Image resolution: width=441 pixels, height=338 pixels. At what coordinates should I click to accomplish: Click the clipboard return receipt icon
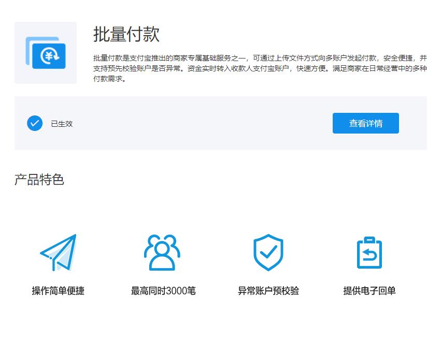(369, 253)
